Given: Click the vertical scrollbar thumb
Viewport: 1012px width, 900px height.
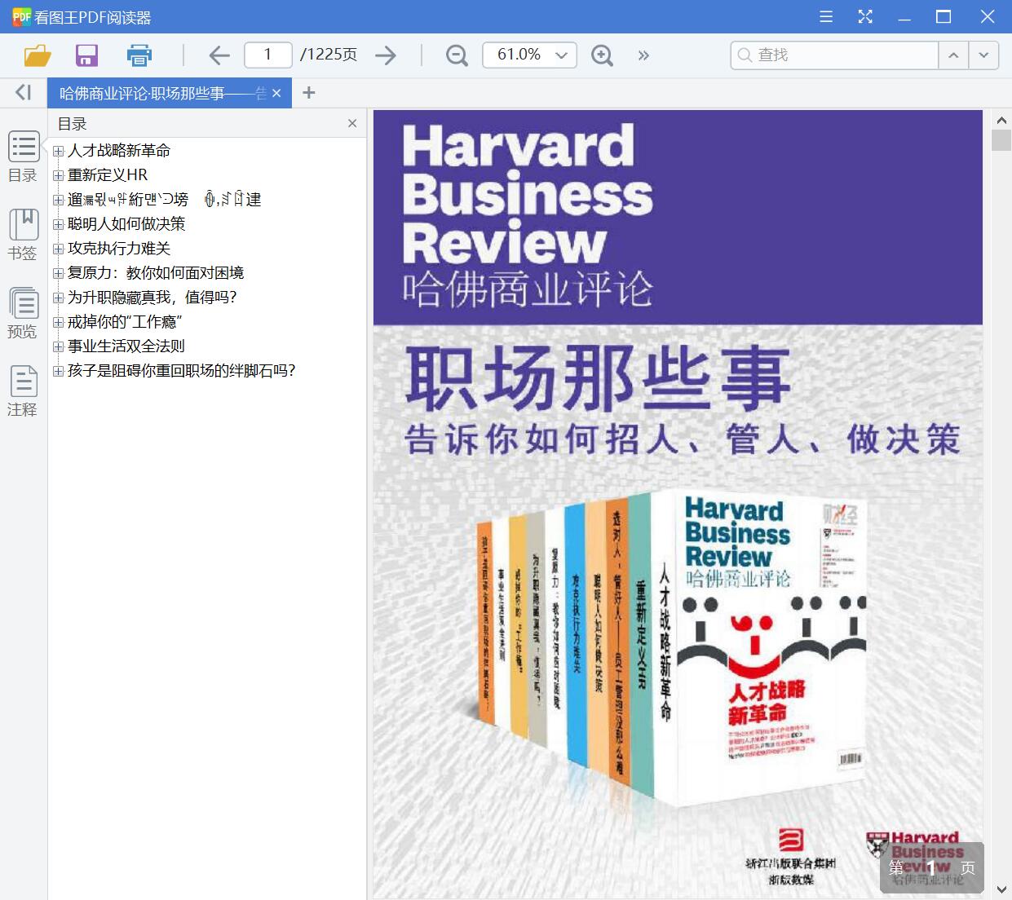Looking at the screenshot, I should [x=1001, y=139].
